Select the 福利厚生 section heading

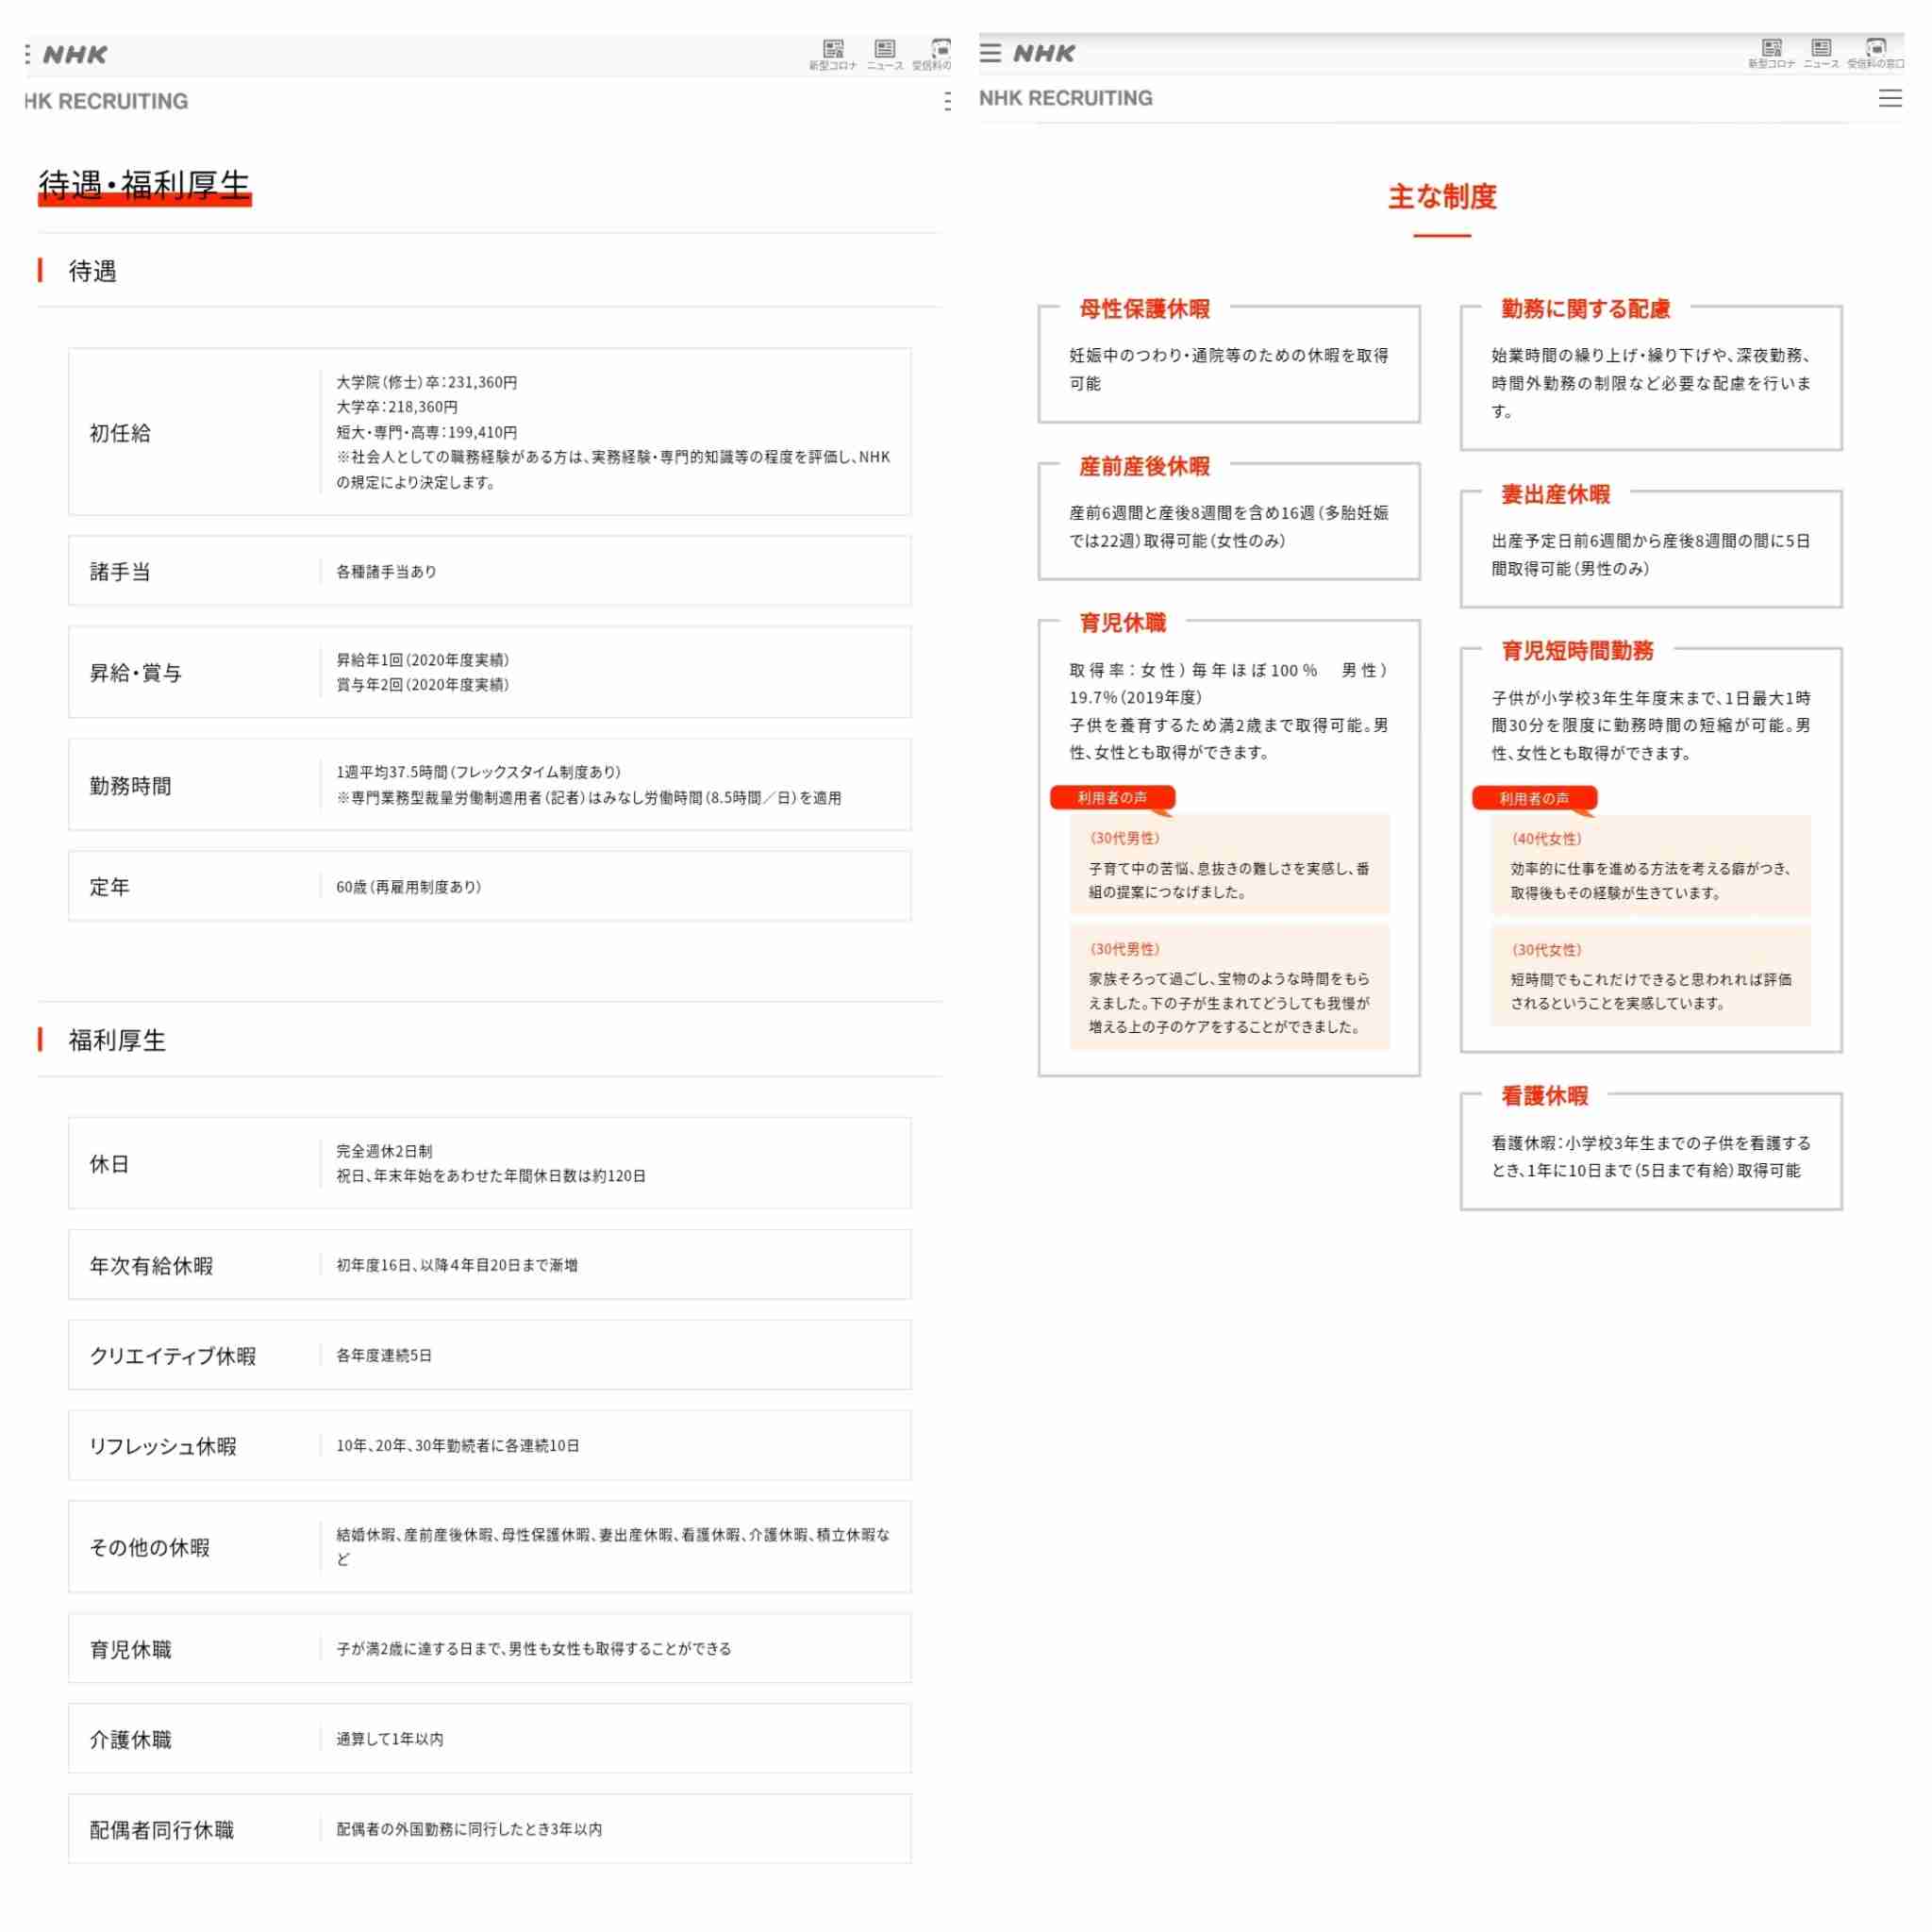tap(117, 1040)
